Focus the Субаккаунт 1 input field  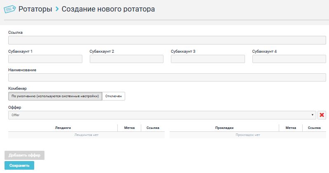45,59
